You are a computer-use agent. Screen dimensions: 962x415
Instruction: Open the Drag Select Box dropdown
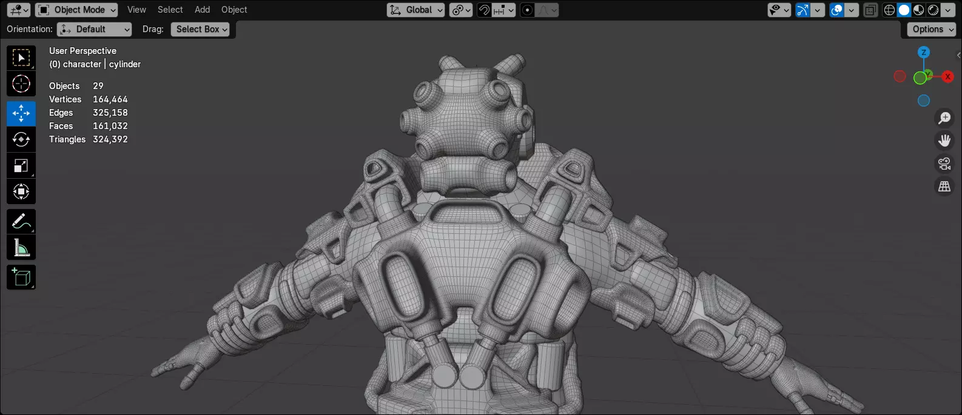(201, 29)
